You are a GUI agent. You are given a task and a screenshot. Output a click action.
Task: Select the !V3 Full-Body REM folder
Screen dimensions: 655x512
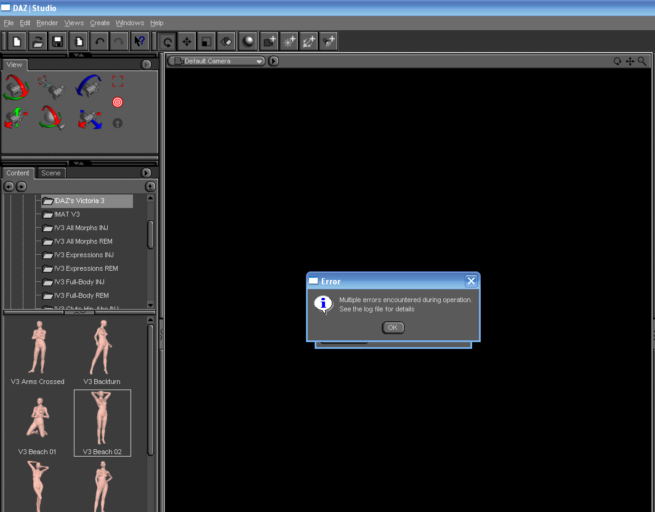pos(76,295)
